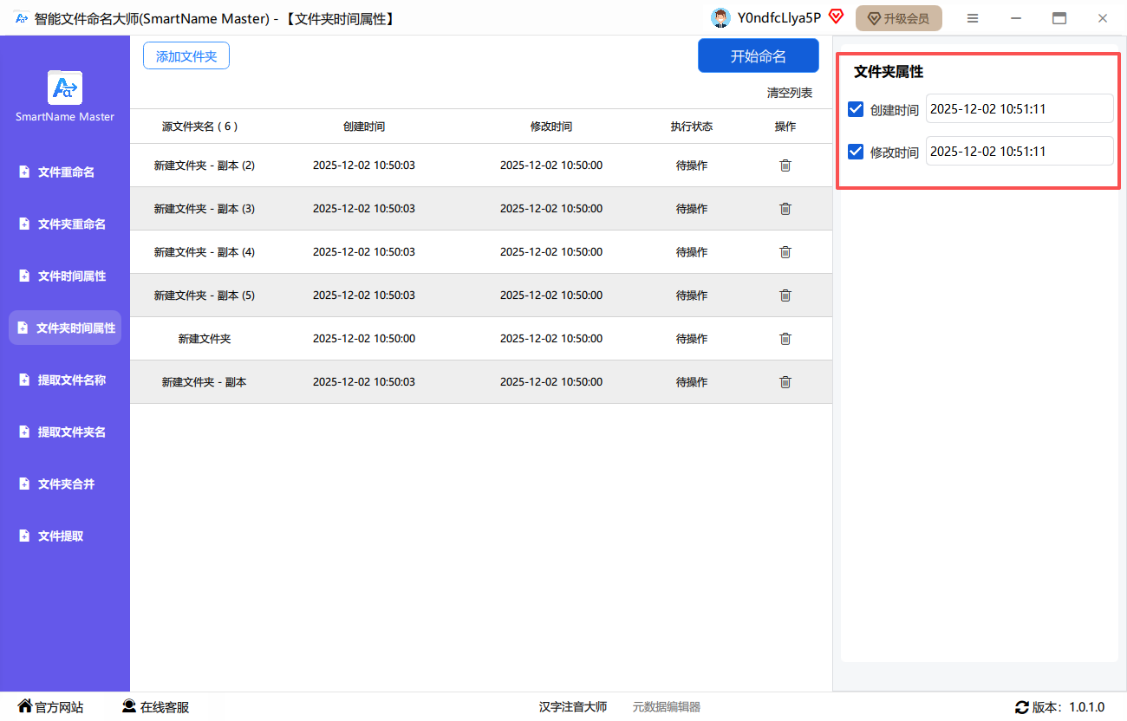Click trash icon for 新建文件夹 - 副本 (3)
Viewport: 1127px width, 721px height.
point(785,209)
